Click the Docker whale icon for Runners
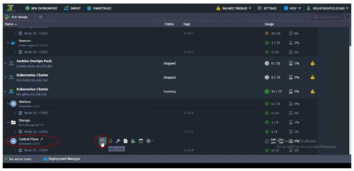The height and width of the screenshot is (171, 354). [x=13, y=43]
